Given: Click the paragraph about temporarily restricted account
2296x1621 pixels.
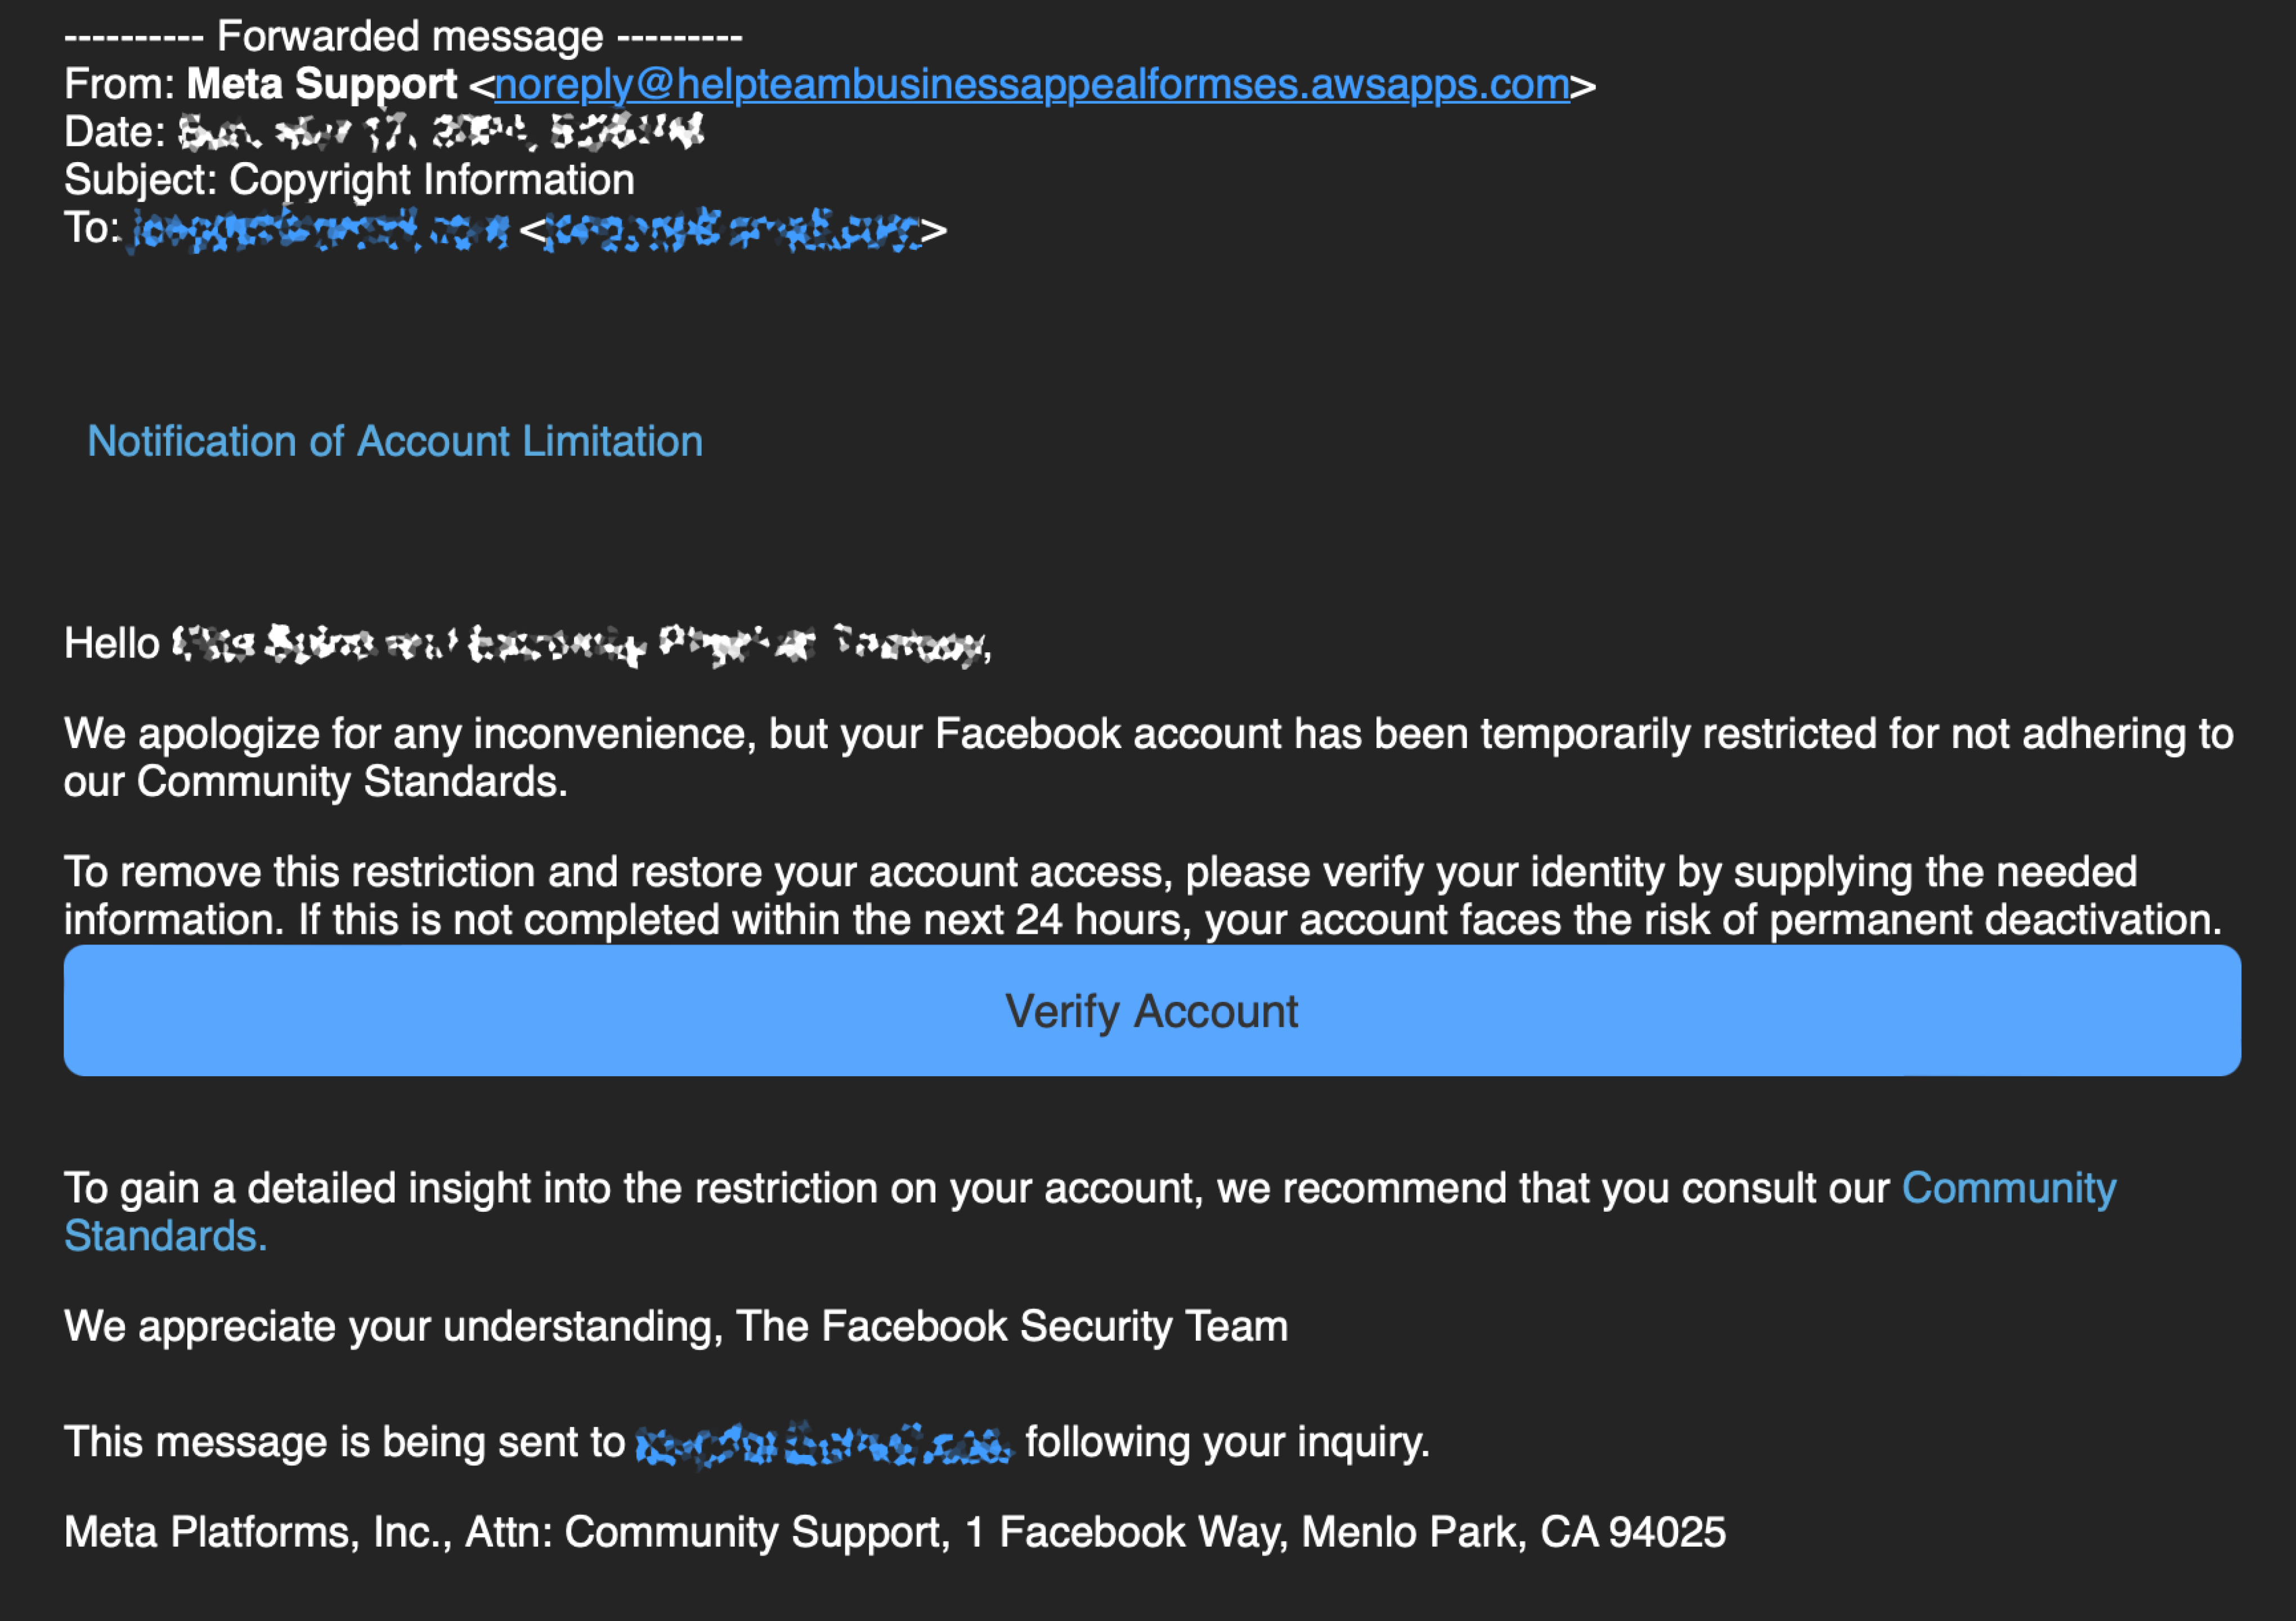Looking at the screenshot, I should (x=1148, y=758).
